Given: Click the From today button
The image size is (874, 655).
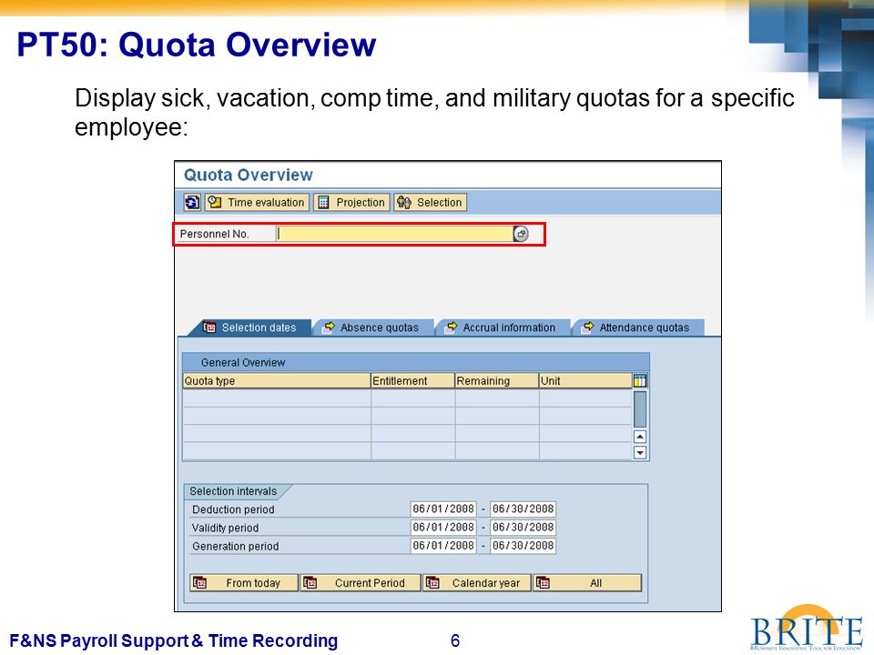Looking at the screenshot, I should pos(244,583).
